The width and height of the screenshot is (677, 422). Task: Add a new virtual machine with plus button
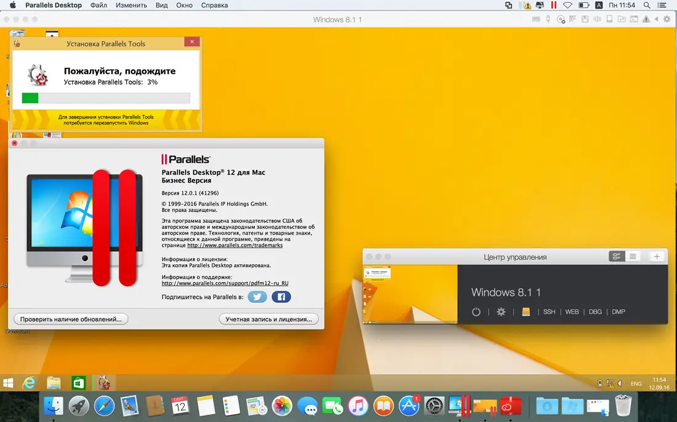657,257
